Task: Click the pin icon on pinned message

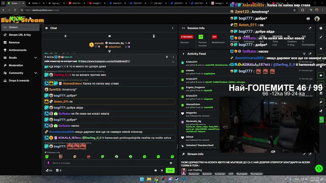Action: click(x=167, y=57)
